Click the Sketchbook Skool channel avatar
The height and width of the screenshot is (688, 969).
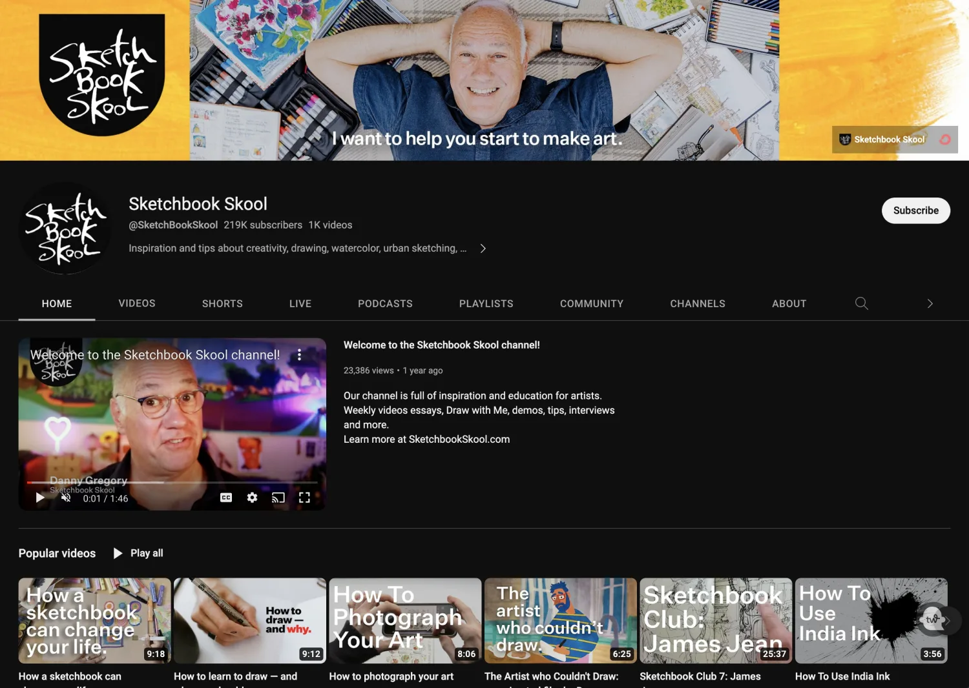[65, 228]
